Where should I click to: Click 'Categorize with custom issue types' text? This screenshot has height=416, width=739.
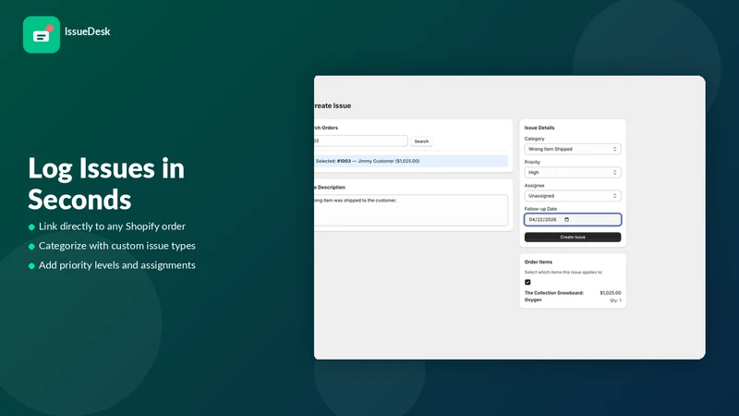(117, 246)
